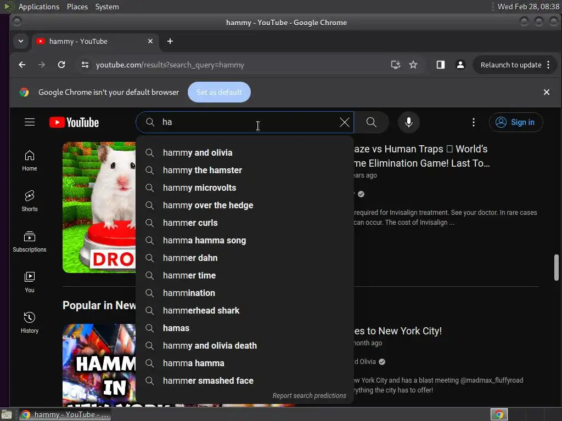Open the YouTube hamburger guide menu
The width and height of the screenshot is (562, 421).
click(x=30, y=122)
